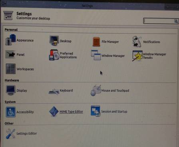Screen dimensions: 179x147
Task: Open the Display monitor icon
Action: (x=11, y=90)
